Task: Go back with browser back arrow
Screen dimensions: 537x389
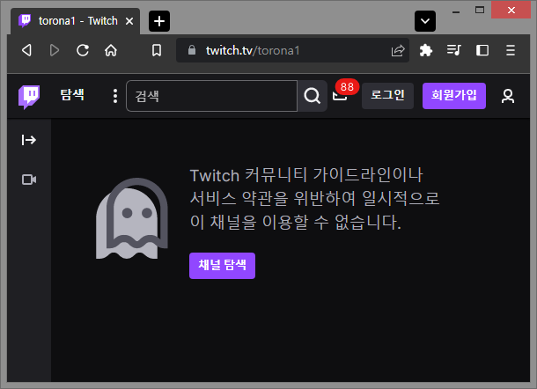Action: point(26,50)
